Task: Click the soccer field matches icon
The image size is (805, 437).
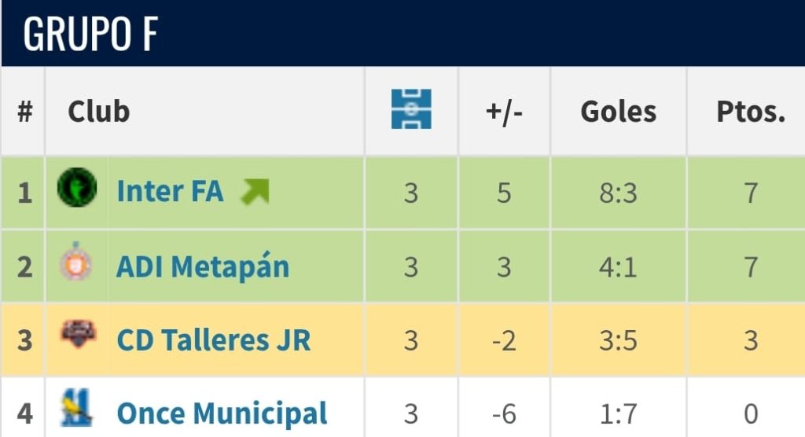Action: click(411, 109)
